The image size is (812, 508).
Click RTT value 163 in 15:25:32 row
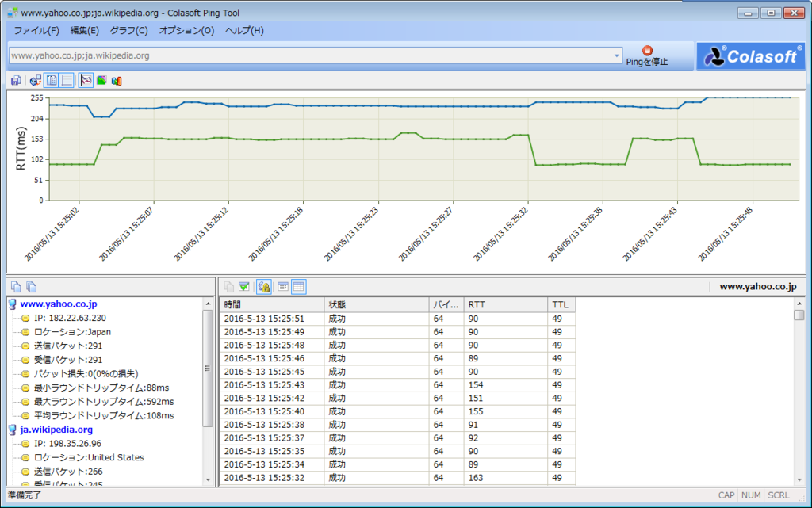(x=476, y=478)
